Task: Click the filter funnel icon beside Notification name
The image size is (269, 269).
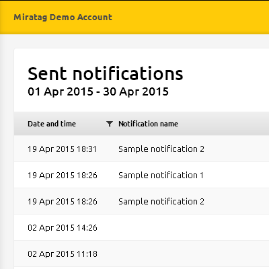Action: 110,124
